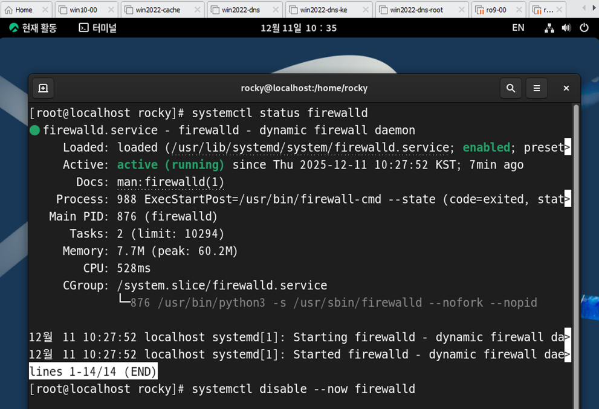The width and height of the screenshot is (599, 409).
Task: Click the 'Main PID: 876 (firewalld)' line
Action: click(x=134, y=216)
